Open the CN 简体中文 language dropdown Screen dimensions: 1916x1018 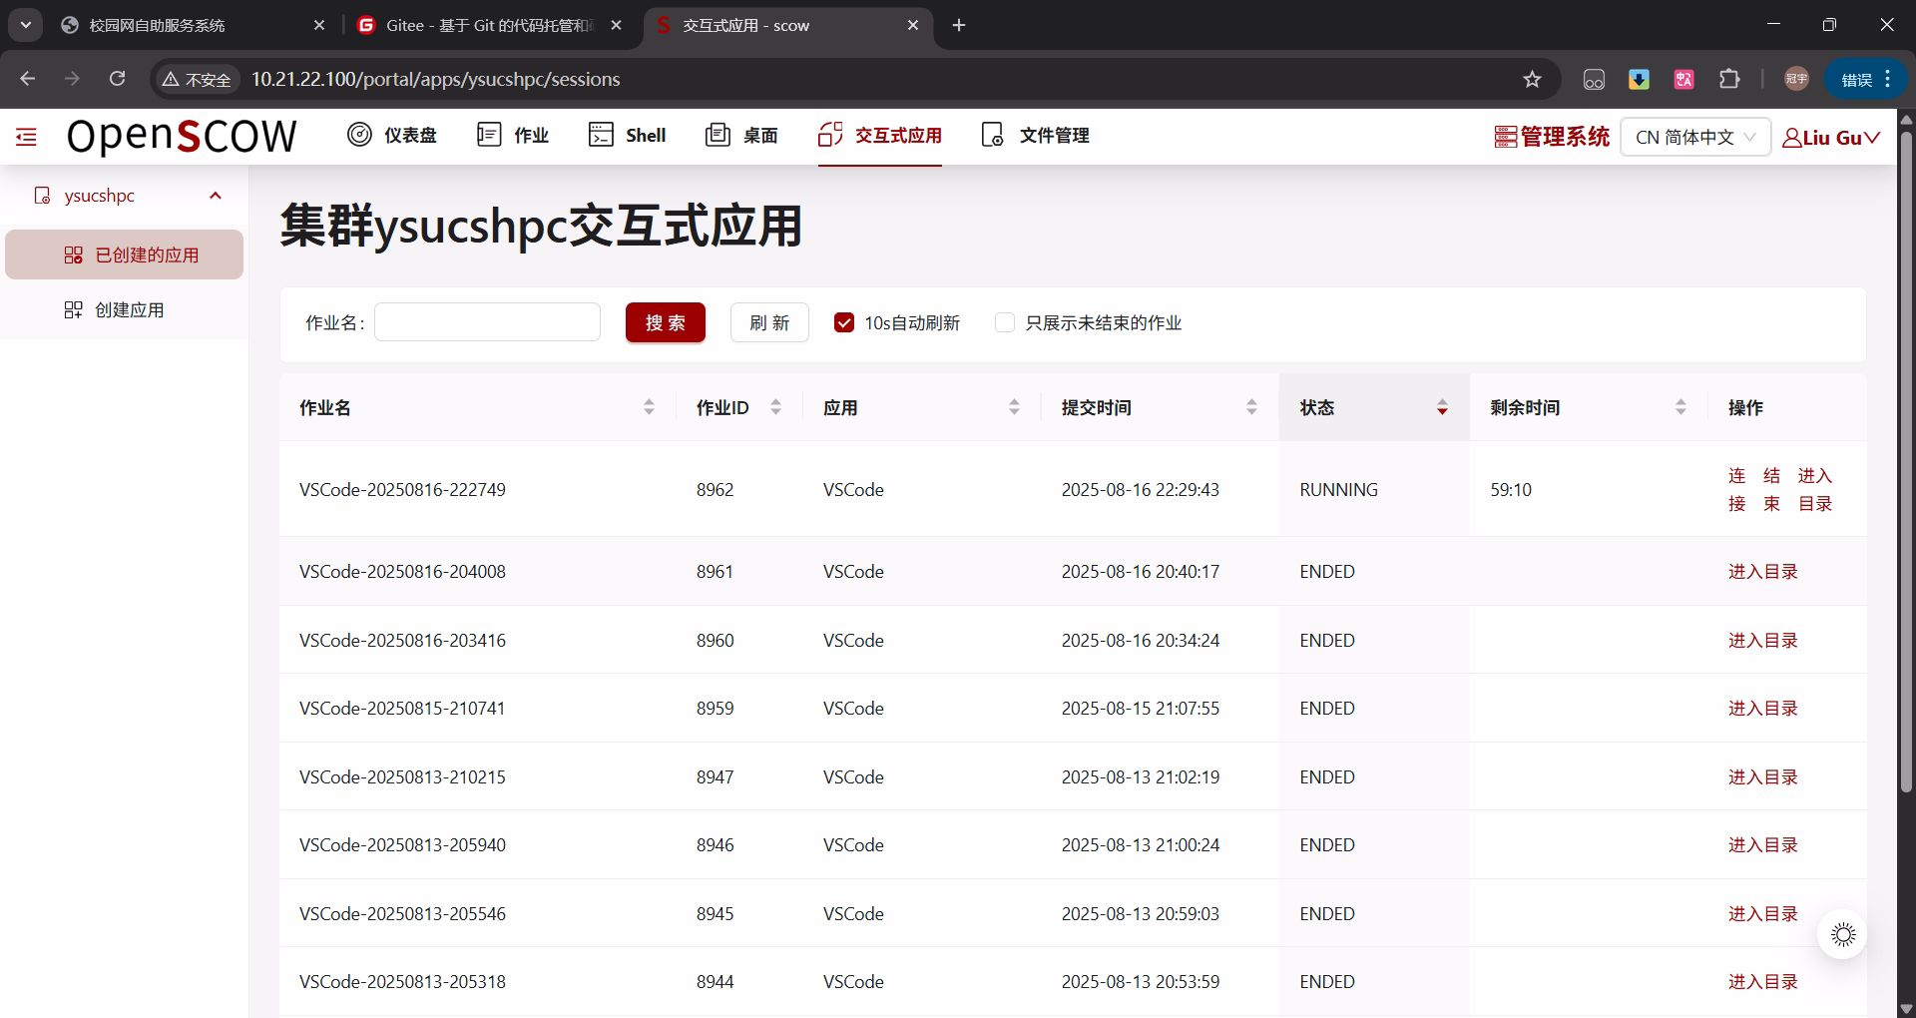pos(1694,137)
